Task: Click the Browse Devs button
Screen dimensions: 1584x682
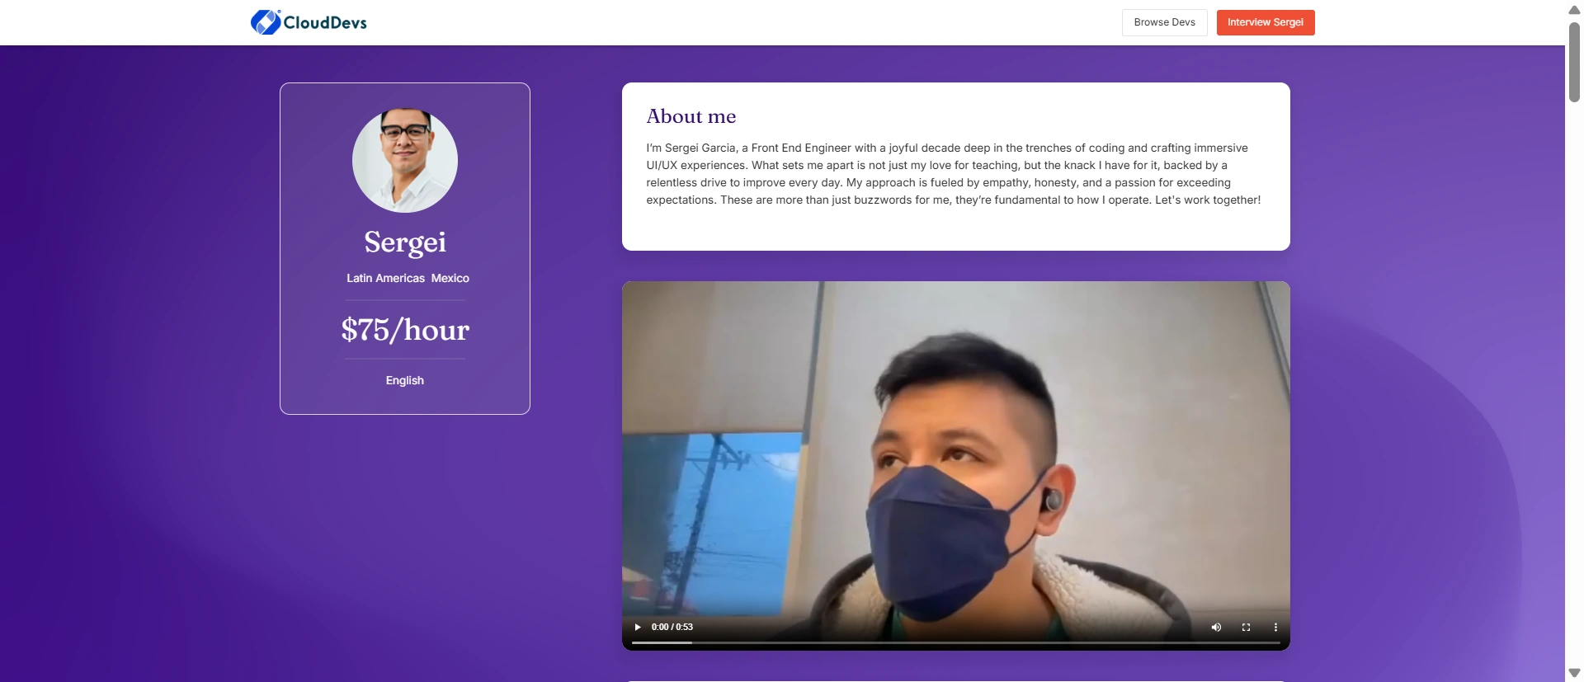Action: pos(1164,22)
